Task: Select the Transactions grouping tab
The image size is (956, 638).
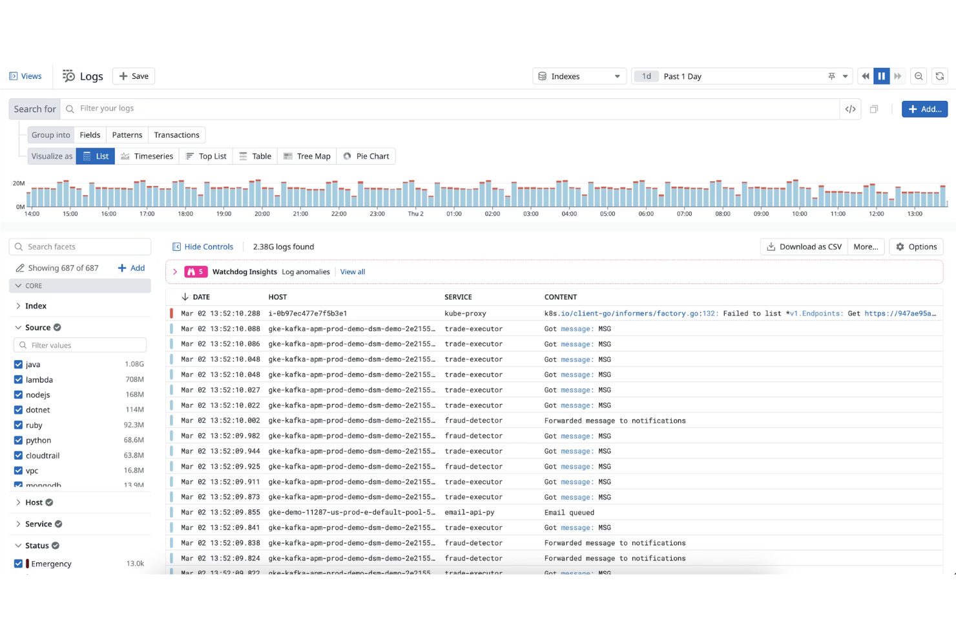Action: pos(176,134)
